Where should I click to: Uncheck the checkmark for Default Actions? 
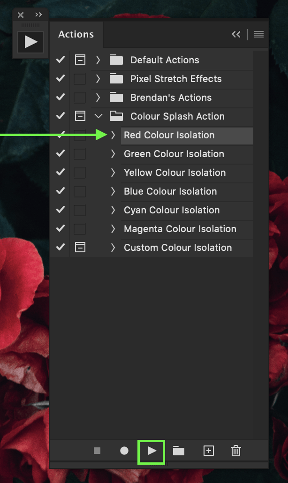(61, 60)
